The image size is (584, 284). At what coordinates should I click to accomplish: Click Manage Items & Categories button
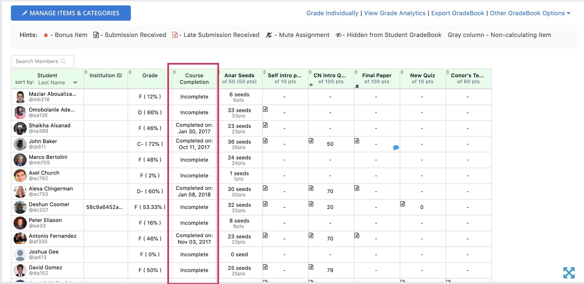pos(71,13)
